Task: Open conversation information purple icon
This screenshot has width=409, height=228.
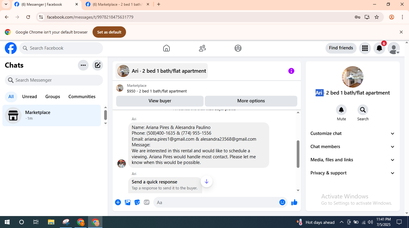Action: coord(291,71)
